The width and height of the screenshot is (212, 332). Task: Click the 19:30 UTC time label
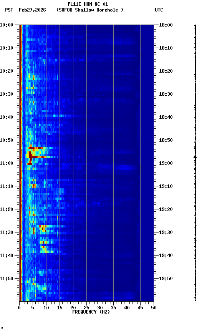166,233
